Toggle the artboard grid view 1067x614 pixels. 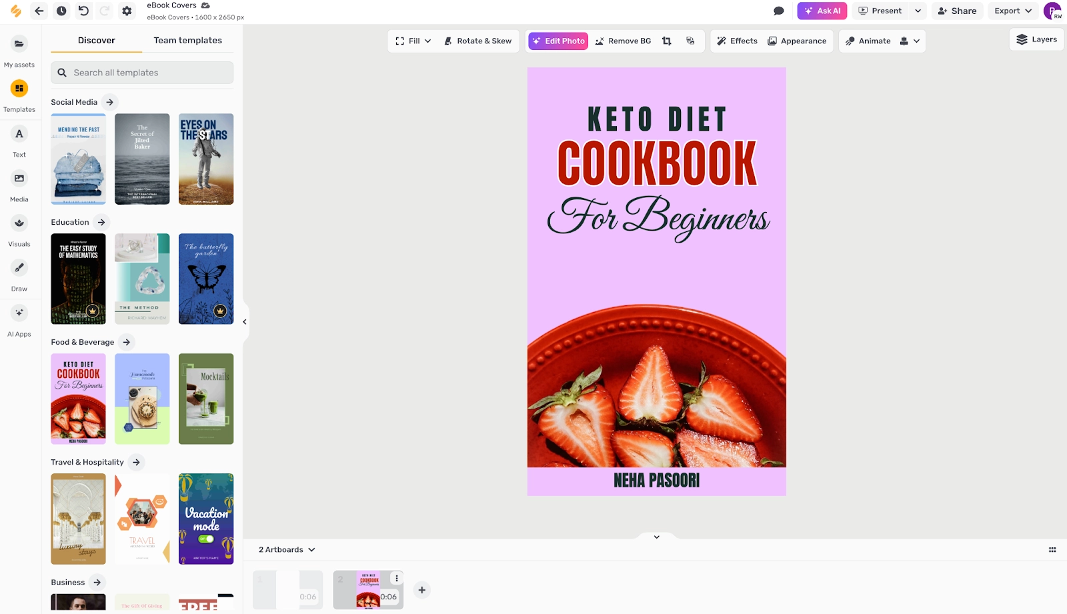tap(1052, 550)
